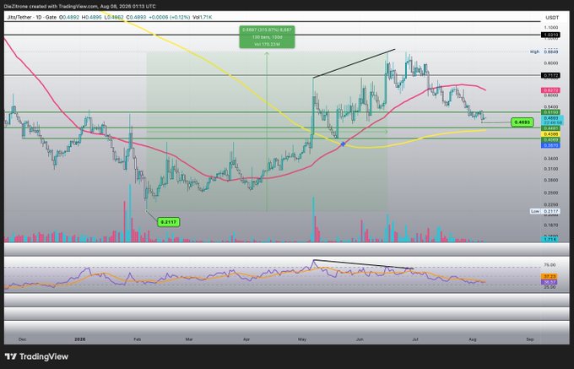Click the purple 36.57 RSI value label

(550, 282)
